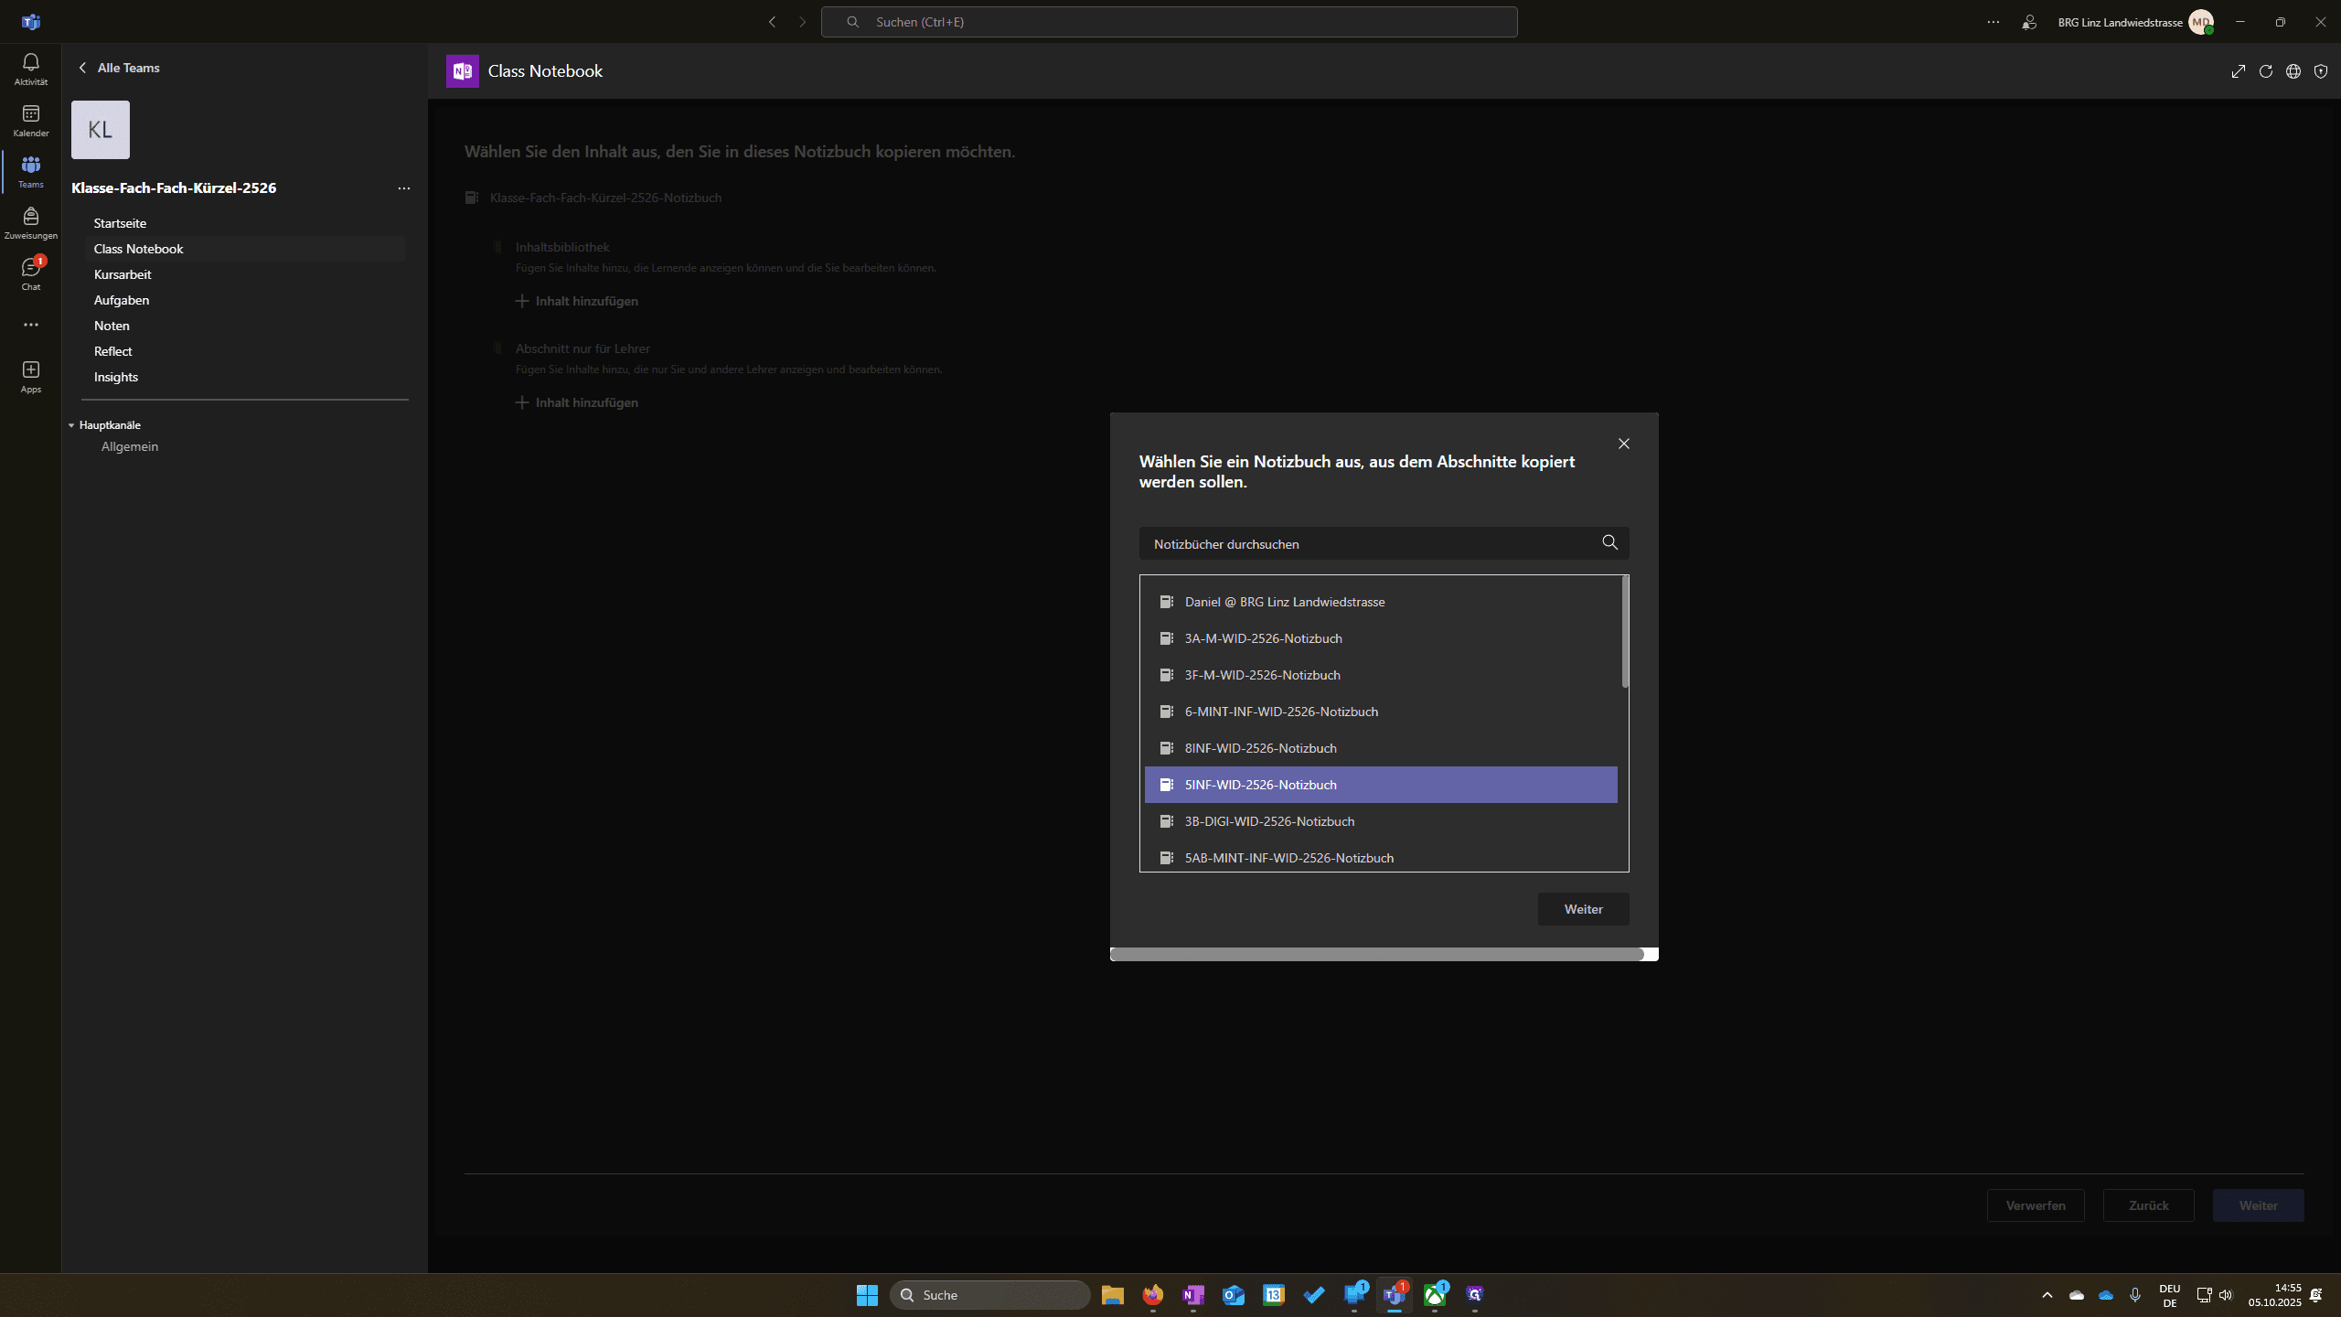The width and height of the screenshot is (2341, 1317).
Task: Click the Teams search box
Action: [1169, 22]
